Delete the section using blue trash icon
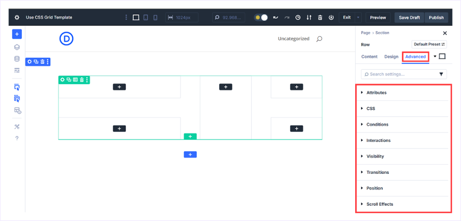 click(x=42, y=62)
